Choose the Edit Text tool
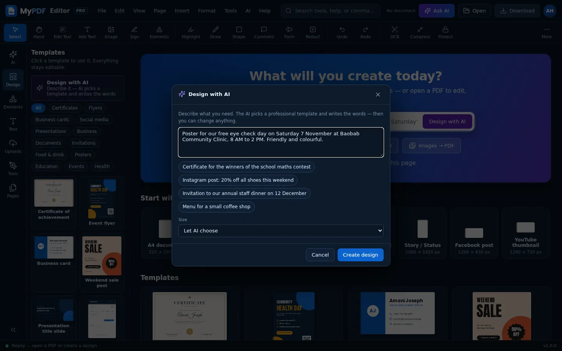This screenshot has width=562, height=351. click(62, 32)
